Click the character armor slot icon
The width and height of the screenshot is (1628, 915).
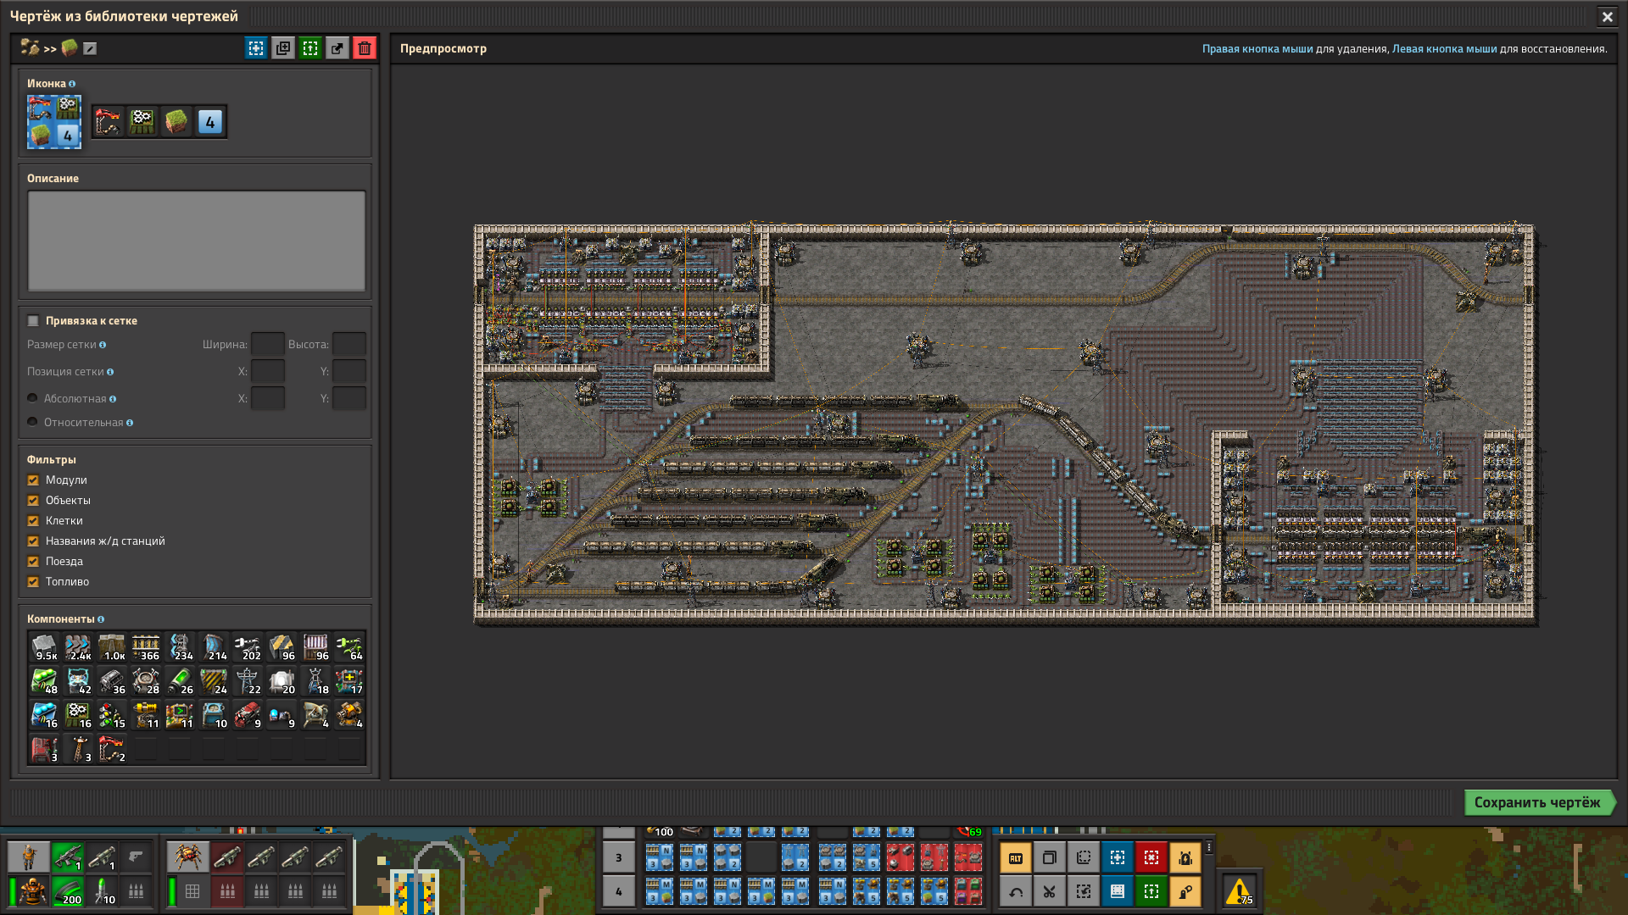[x=32, y=891]
